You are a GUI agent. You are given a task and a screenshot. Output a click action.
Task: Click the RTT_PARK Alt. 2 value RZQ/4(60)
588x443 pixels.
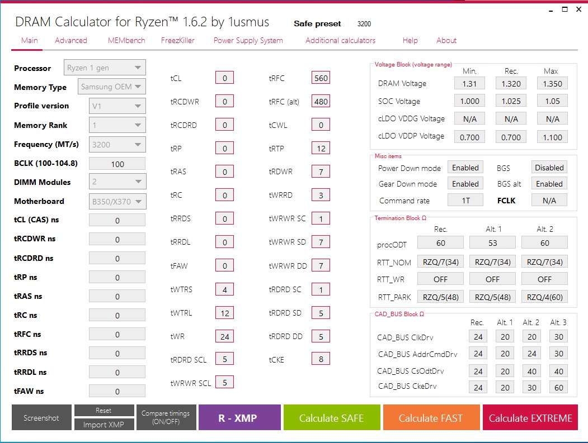pos(544,297)
